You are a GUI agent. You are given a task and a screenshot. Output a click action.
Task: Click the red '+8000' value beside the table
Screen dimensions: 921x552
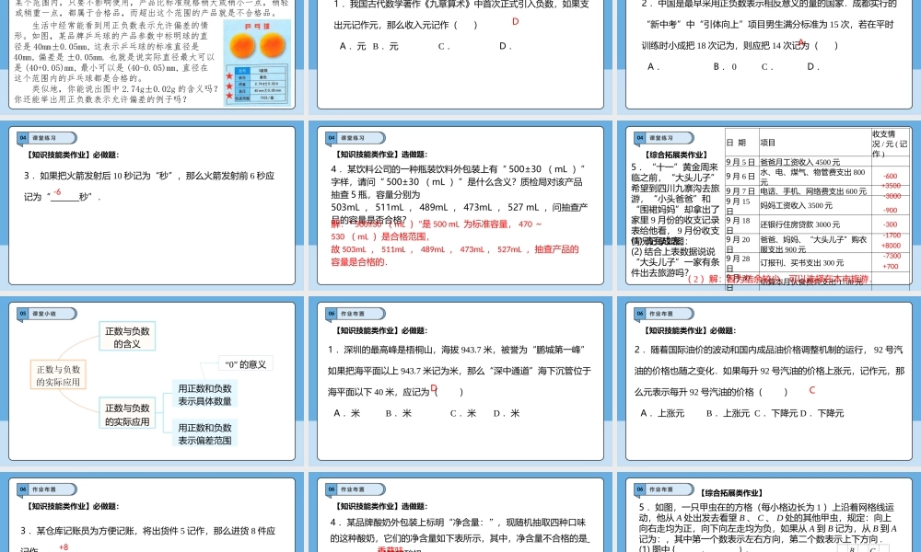[891, 246]
